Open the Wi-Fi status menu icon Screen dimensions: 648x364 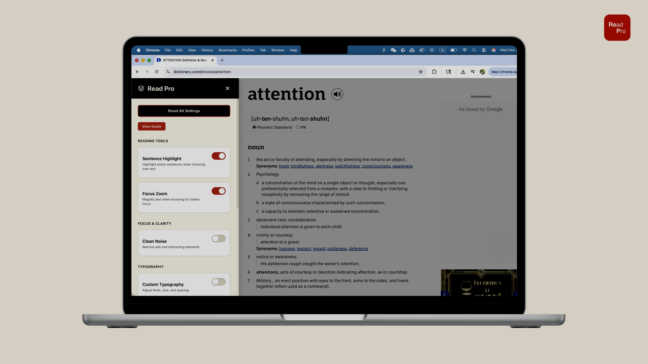point(465,50)
